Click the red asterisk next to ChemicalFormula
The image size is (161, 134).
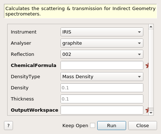click(147, 66)
